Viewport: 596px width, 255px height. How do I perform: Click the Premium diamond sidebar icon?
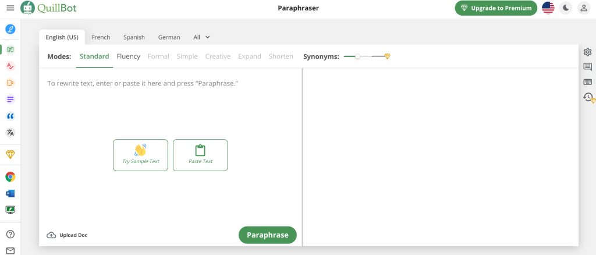10,154
